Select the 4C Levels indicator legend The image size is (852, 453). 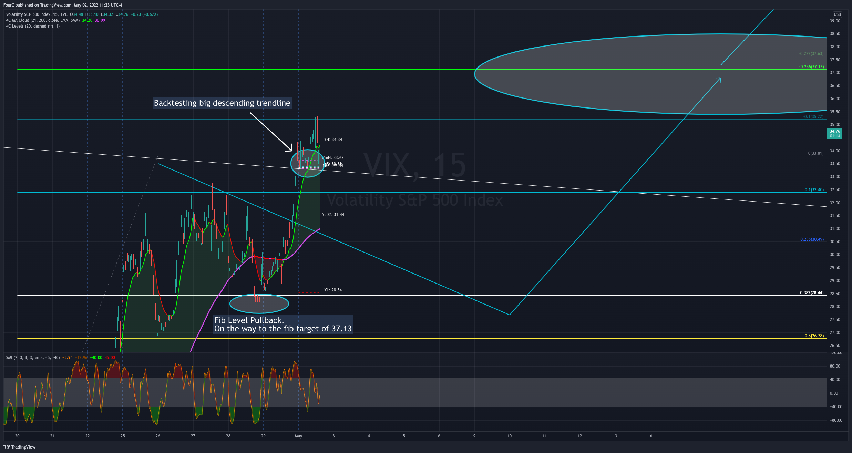tap(33, 26)
